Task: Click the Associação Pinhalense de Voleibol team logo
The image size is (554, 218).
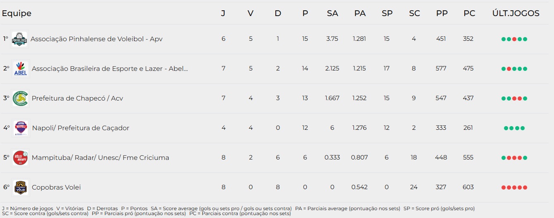Action: tap(19, 40)
